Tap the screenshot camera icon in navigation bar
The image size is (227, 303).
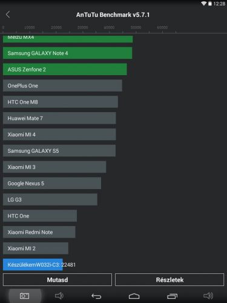(25, 296)
